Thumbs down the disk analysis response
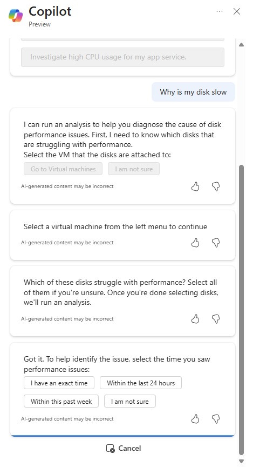 coord(216,186)
